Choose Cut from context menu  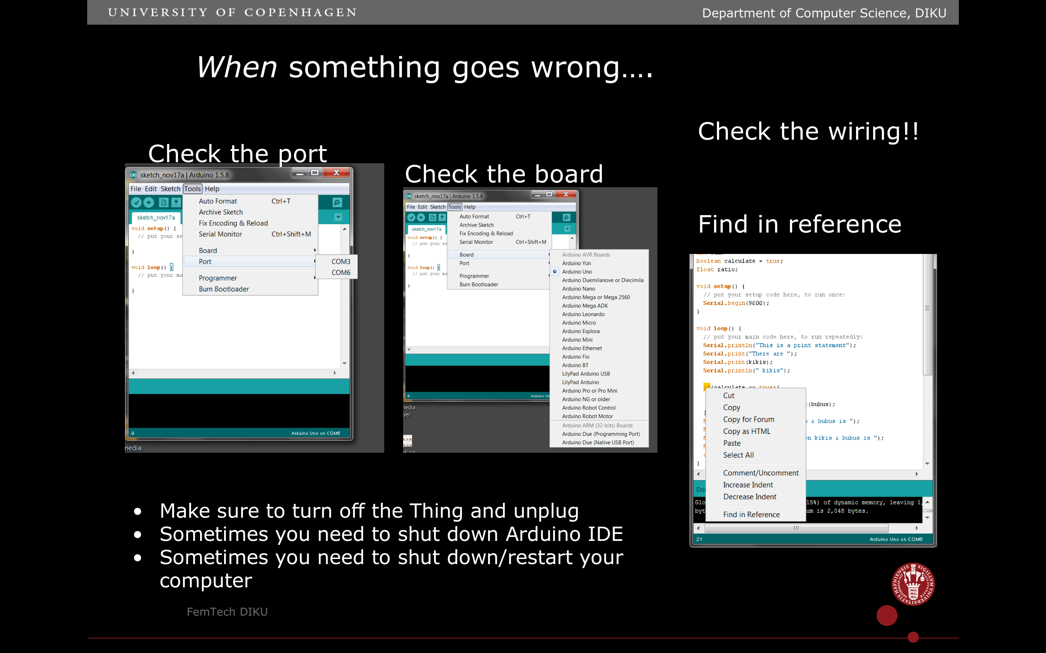click(x=755, y=395)
